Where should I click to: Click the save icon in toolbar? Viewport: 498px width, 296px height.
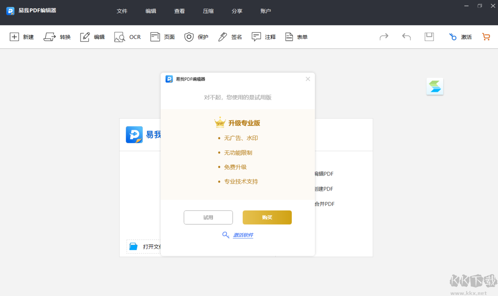[x=429, y=37]
